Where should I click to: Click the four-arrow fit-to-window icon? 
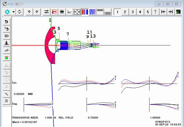pyautogui.click(x=77, y=12)
